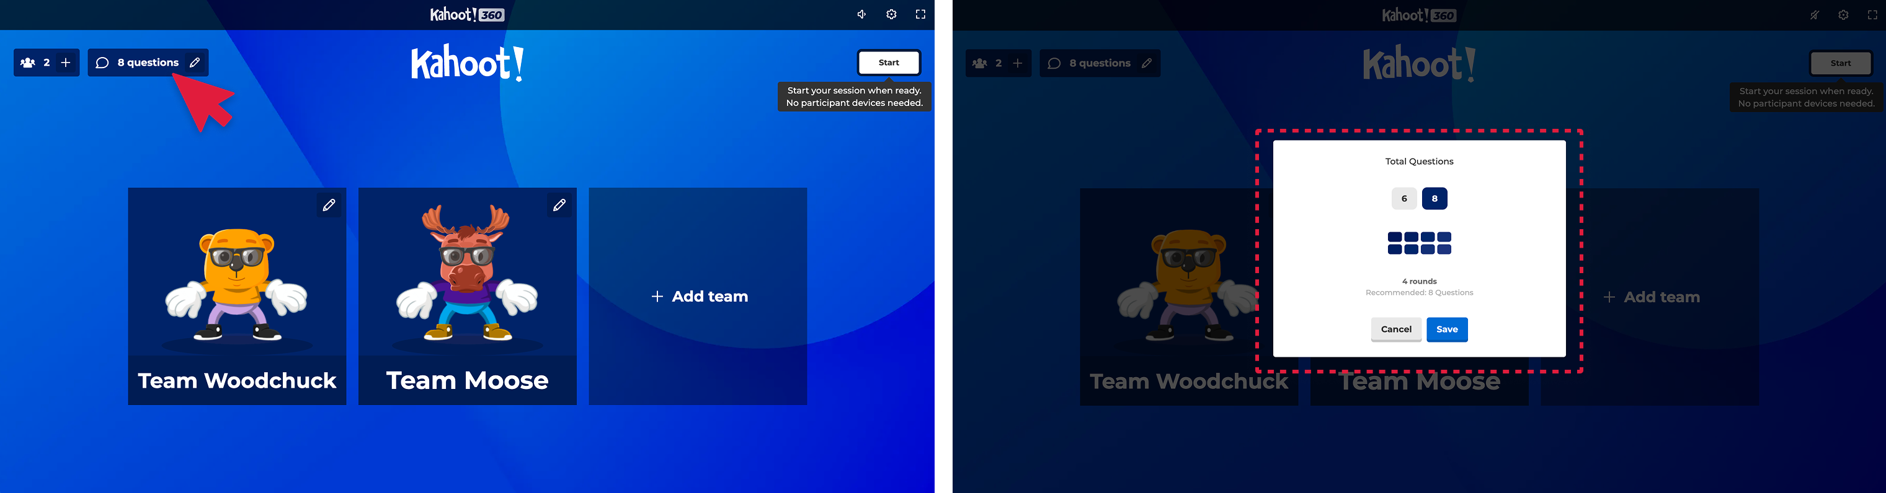Viewport: 1886px width, 493px height.
Task: Edit Team Woodchuck with its pencil icon
Action: click(x=329, y=206)
